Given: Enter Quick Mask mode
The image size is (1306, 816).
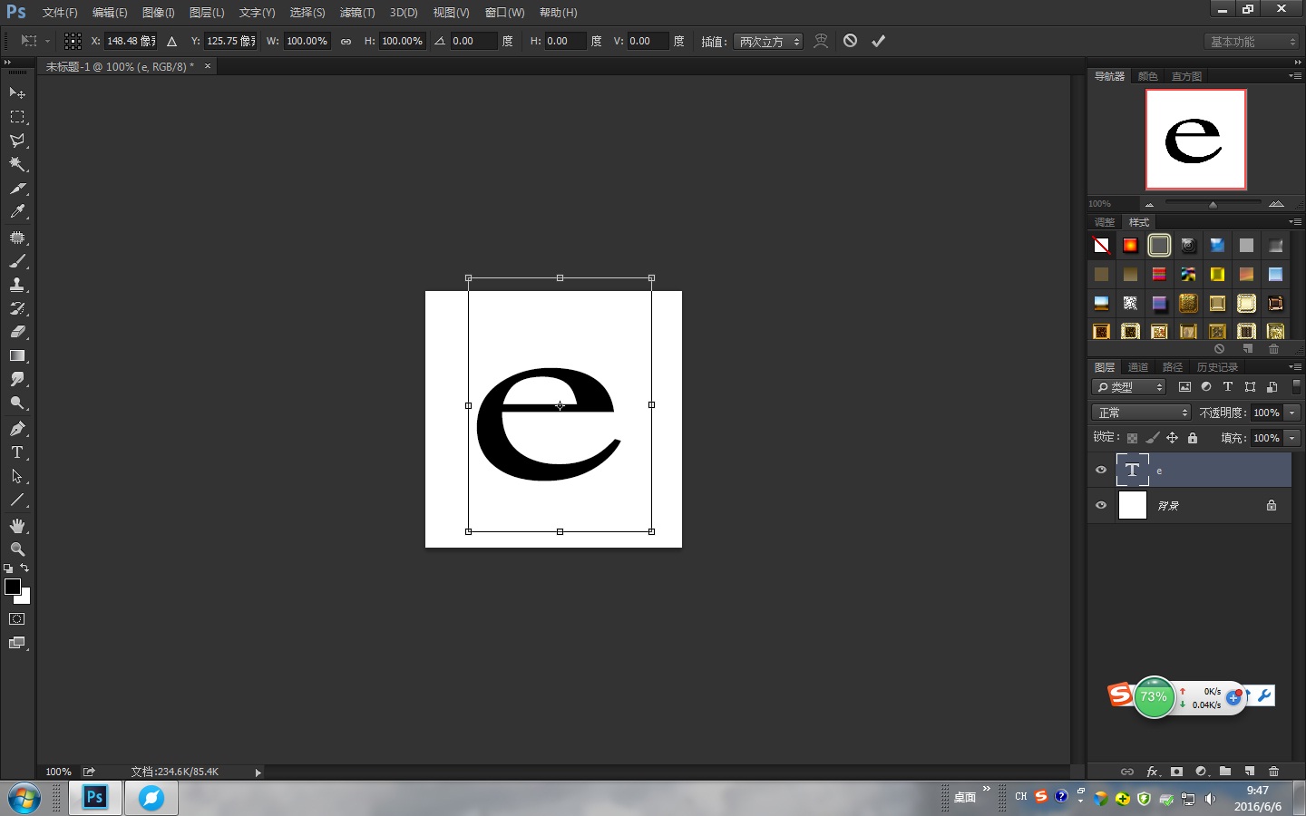Looking at the screenshot, I should pos(17,619).
